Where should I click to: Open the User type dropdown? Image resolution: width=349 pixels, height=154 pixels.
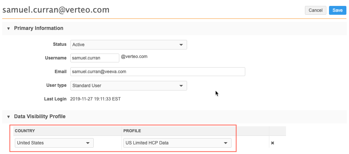pyautogui.click(x=129, y=86)
